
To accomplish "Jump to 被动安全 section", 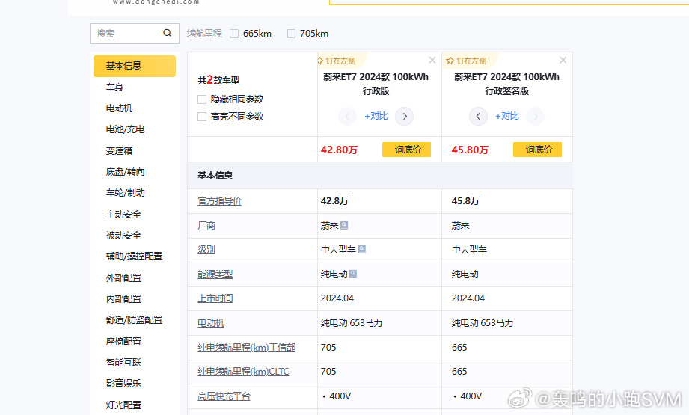I will (123, 236).
